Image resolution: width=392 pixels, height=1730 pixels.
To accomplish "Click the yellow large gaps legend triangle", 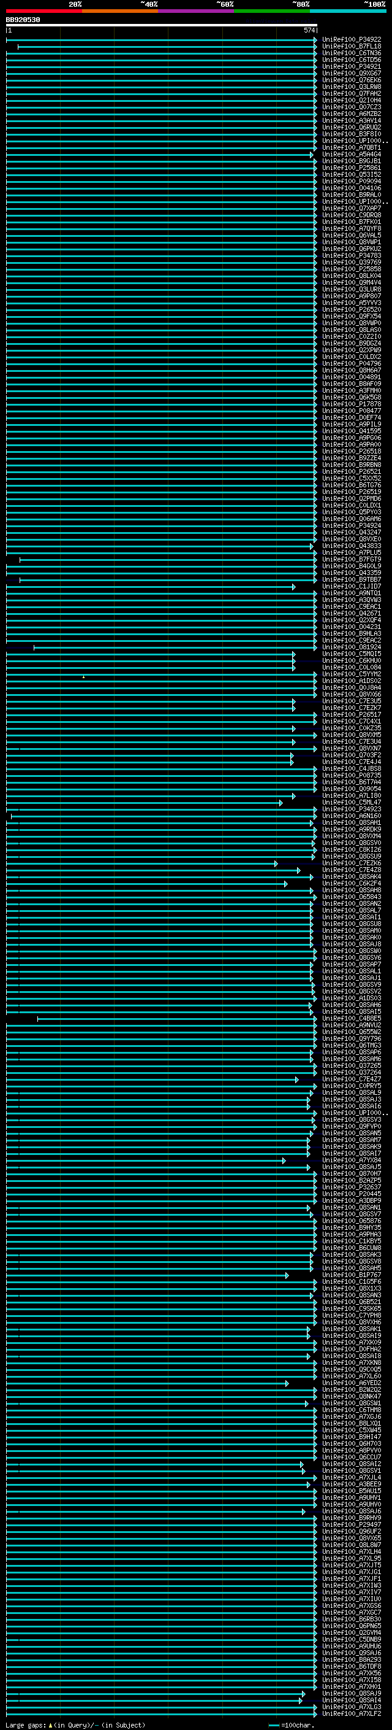I will pyautogui.click(x=50, y=1725).
